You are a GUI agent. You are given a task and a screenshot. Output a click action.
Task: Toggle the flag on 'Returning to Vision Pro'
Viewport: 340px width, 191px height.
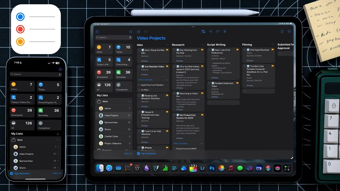(202, 93)
